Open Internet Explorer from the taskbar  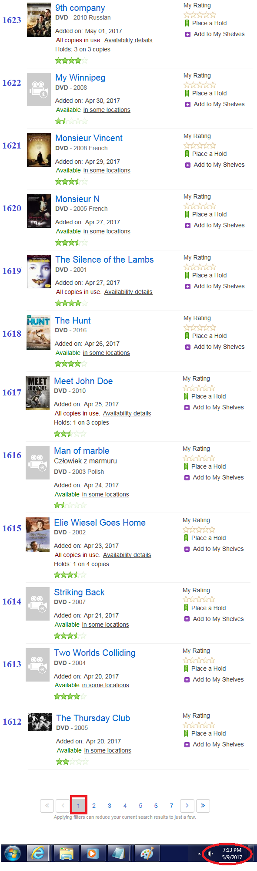tap(38, 853)
